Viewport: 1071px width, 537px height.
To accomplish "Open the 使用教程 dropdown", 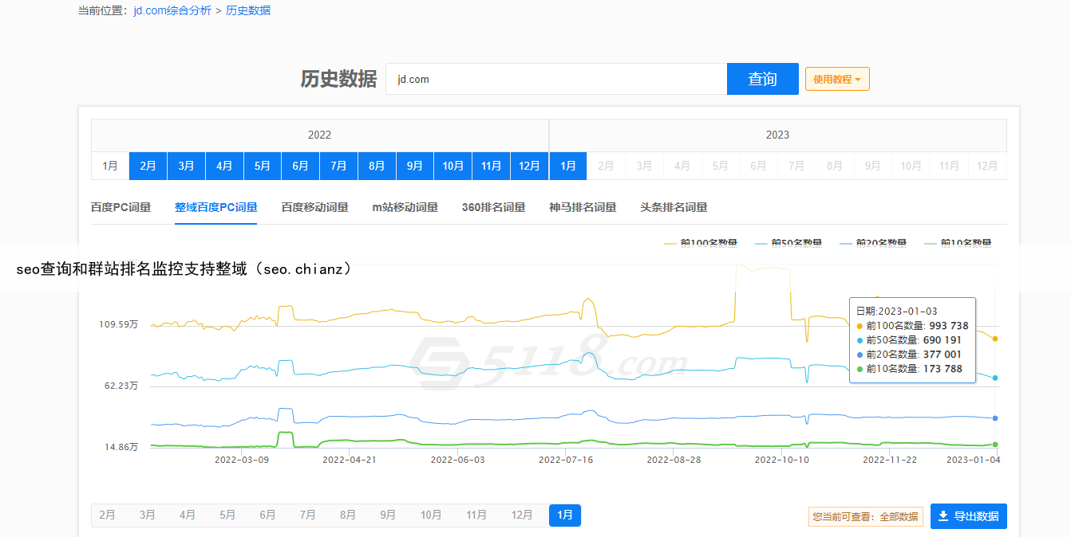I will [x=836, y=79].
